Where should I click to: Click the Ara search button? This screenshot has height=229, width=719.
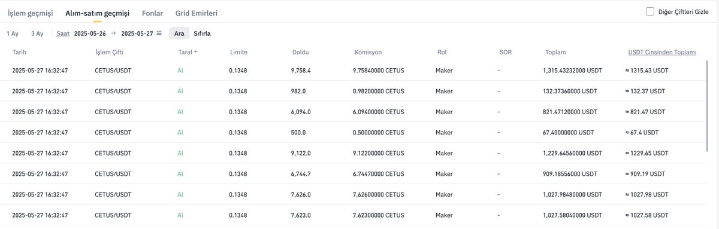coord(179,33)
